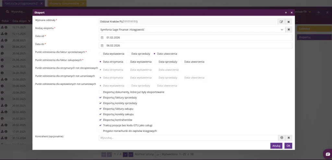Click download icon in 20.08.2025 row
This screenshot has height=160, width=332.
[x=2, y=40]
